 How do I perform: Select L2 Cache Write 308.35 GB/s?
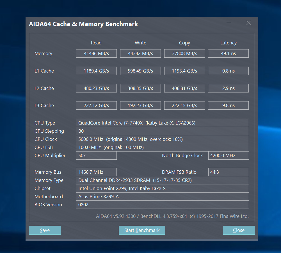140,88
